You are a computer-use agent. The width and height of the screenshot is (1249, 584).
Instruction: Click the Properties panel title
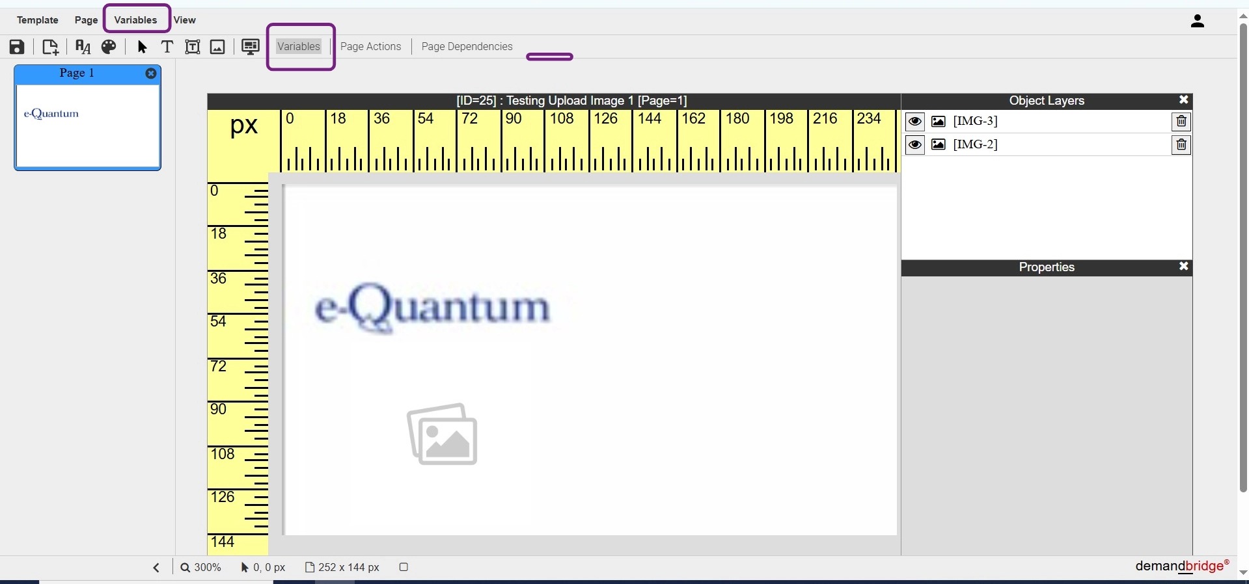1047,267
